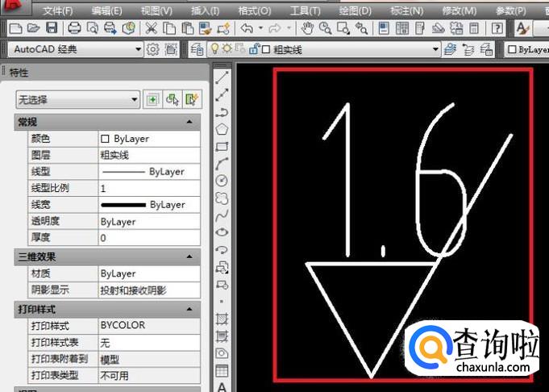Click the Zoom Previous icon
549x392 pixels.
[x=361, y=28]
